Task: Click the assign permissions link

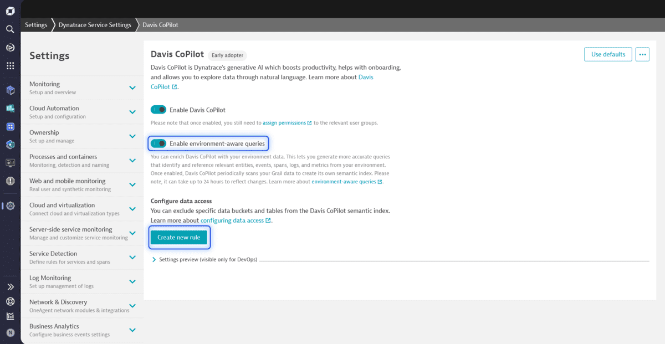Action: [284, 122]
